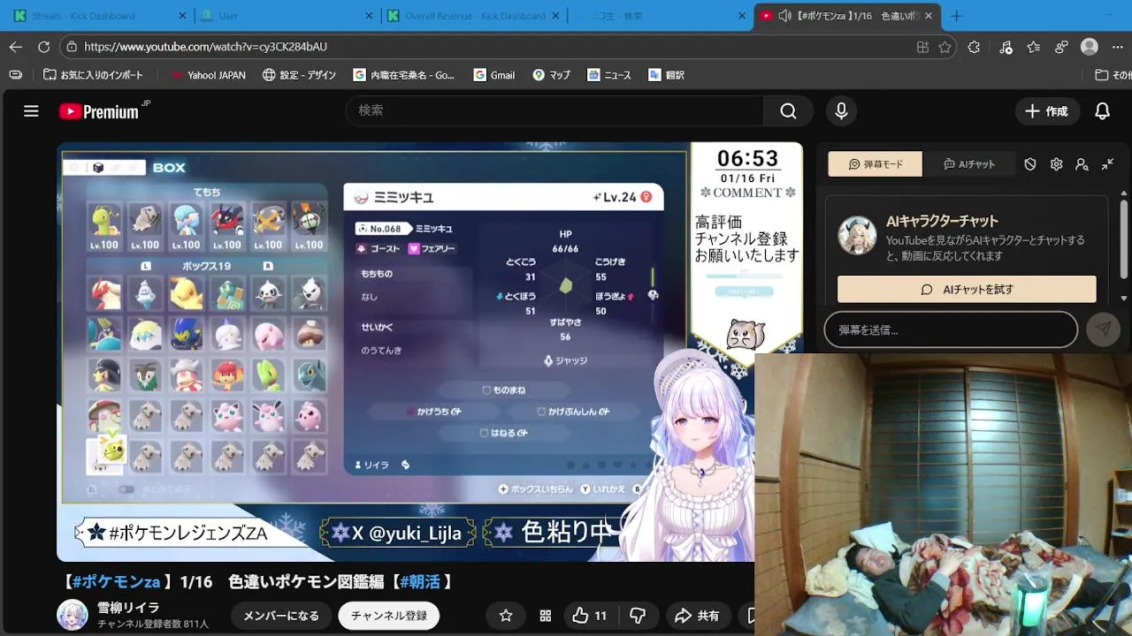
Task: Click the YouTube 検索 search field
Action: click(x=555, y=110)
